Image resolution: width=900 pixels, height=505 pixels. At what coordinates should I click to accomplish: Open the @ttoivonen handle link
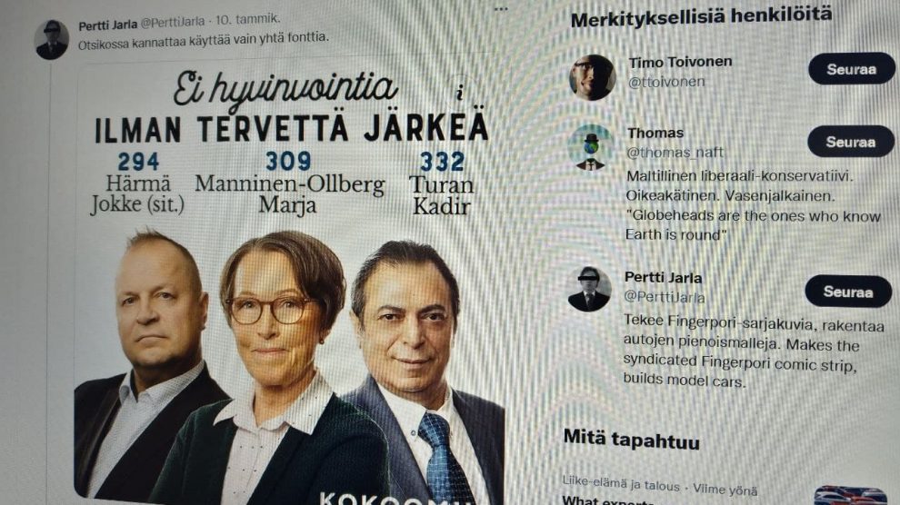tap(666, 82)
